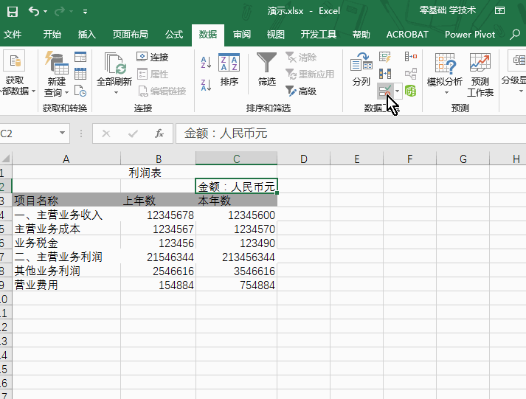Select cell with value 213456344

237,257
